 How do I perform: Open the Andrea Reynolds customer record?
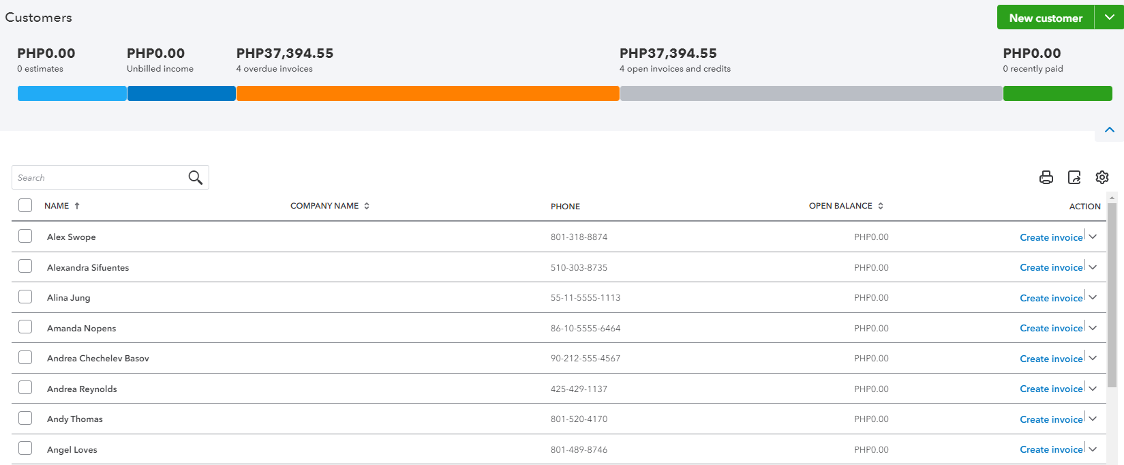pyautogui.click(x=82, y=389)
